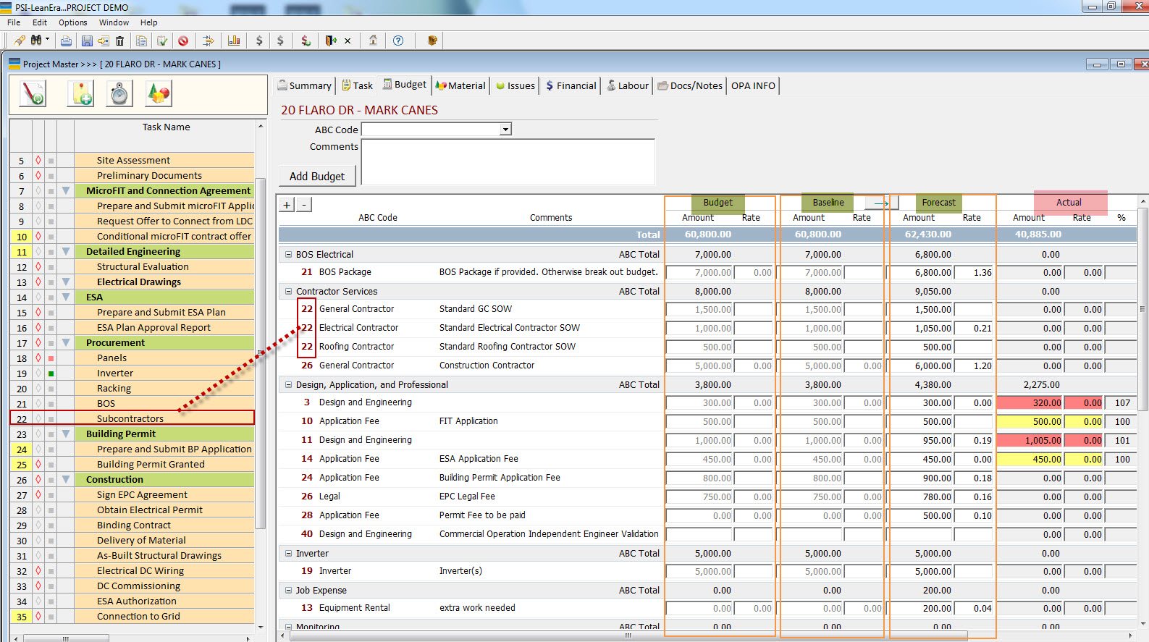1149x642 pixels.
Task: Click the first dollar sign icon
Action: (x=259, y=41)
